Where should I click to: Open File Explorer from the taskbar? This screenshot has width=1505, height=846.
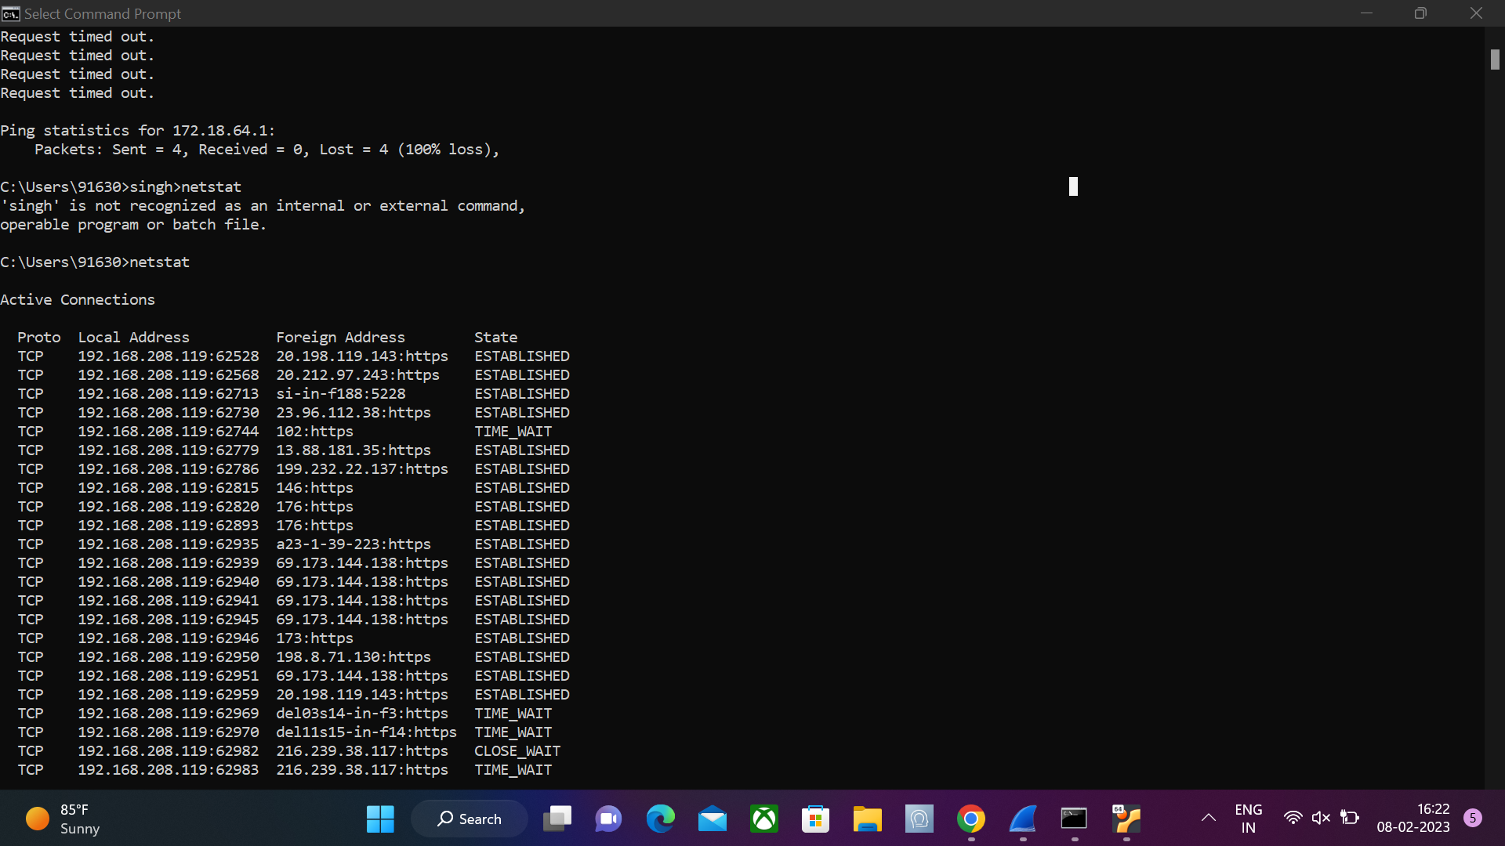click(x=868, y=819)
